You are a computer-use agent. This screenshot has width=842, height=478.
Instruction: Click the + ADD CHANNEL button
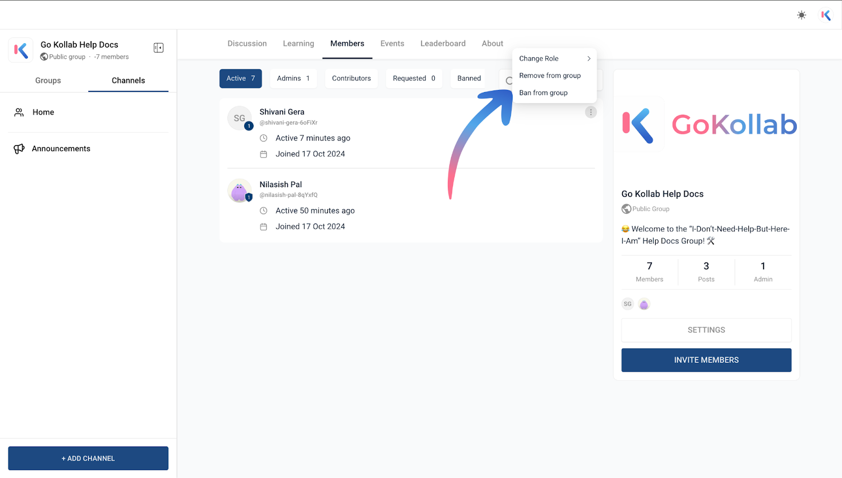(88, 459)
